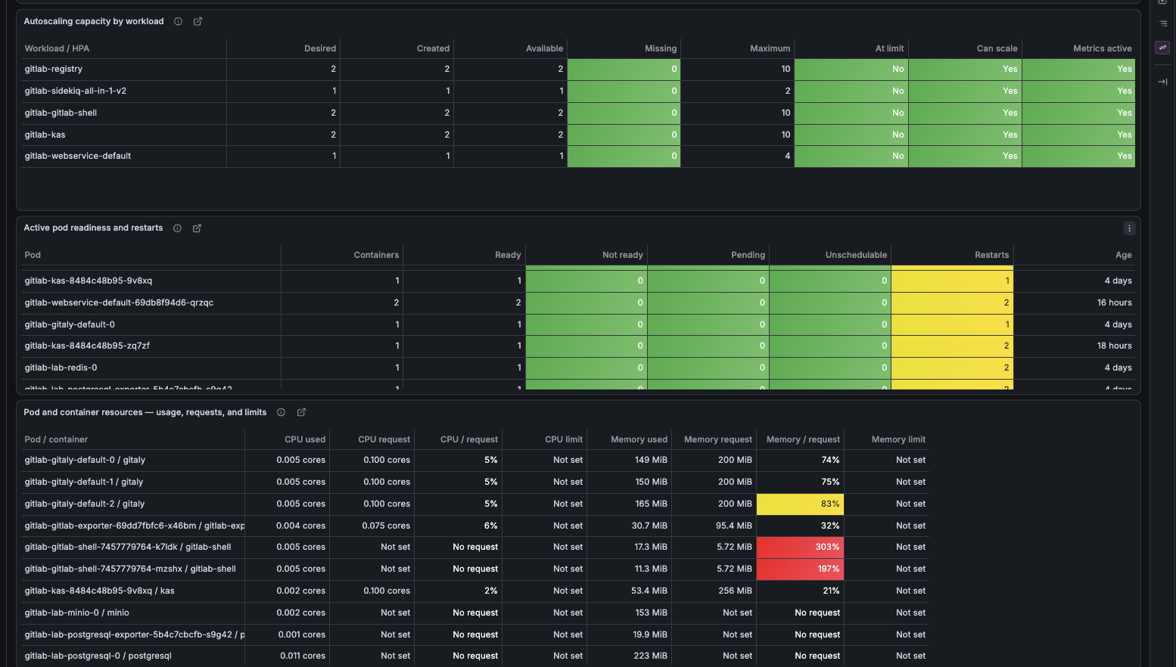Sort resources table by Memory used column
Image resolution: width=1176 pixels, height=667 pixels.
click(639, 439)
